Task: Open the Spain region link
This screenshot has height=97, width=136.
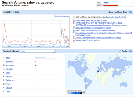Action: tap(8, 58)
